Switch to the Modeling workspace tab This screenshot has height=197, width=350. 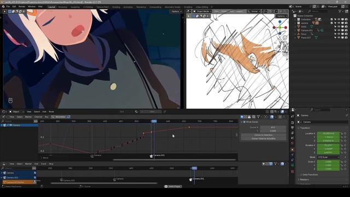pyautogui.click(x=62, y=7)
